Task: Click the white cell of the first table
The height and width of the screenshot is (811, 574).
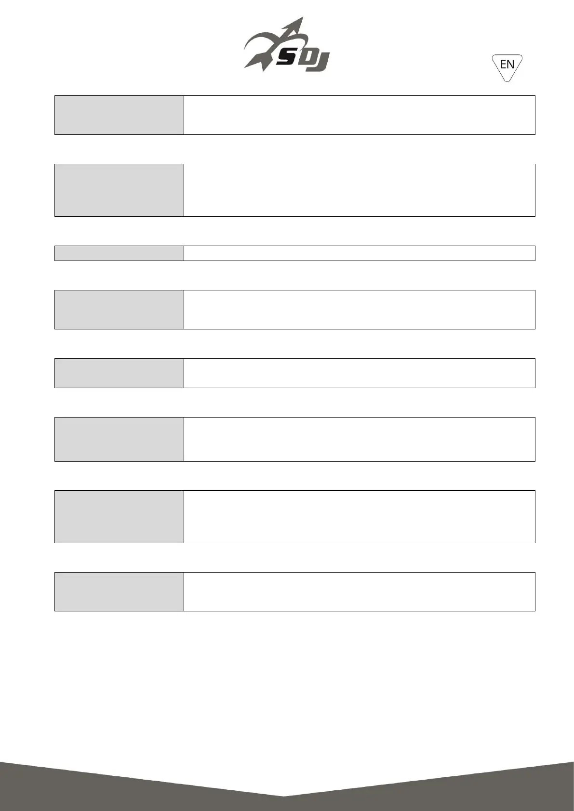Action: pos(359,115)
